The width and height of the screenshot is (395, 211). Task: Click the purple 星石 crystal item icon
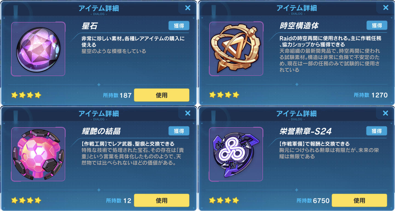coord(38,49)
